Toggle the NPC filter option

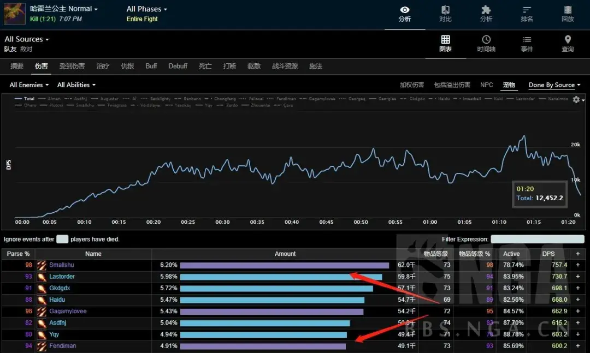(x=486, y=85)
